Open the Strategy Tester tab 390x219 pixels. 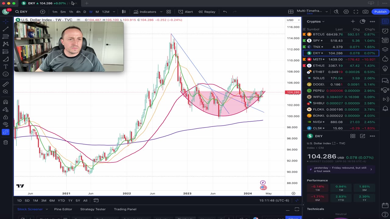(x=93, y=209)
